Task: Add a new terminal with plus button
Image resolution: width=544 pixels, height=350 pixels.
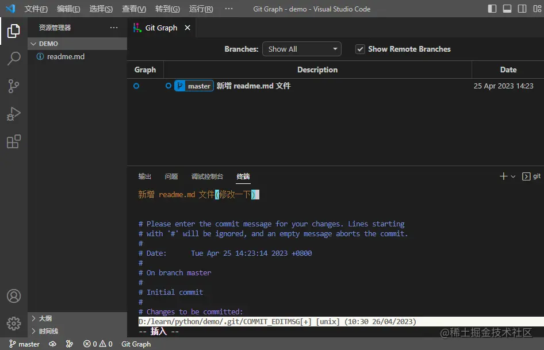Action: click(503, 176)
